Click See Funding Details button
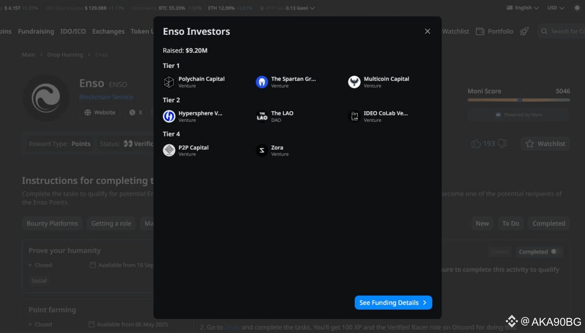585x333 pixels. pyautogui.click(x=394, y=302)
